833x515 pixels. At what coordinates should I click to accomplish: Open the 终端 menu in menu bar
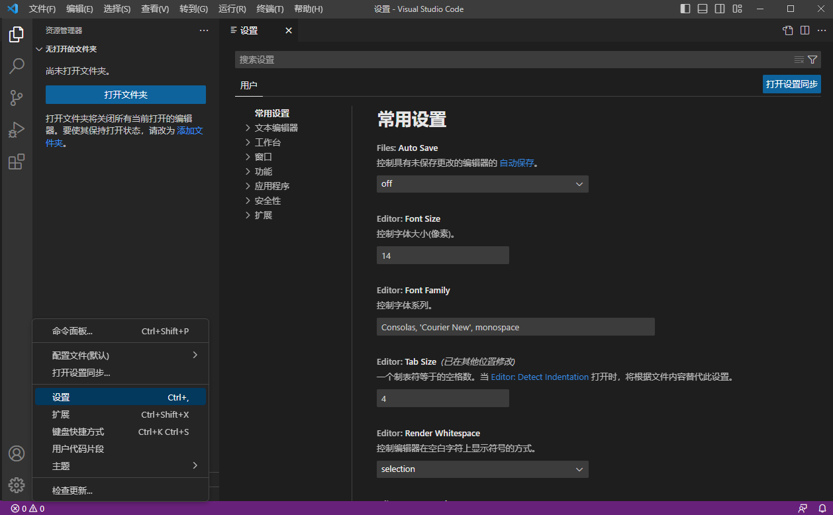(x=269, y=9)
